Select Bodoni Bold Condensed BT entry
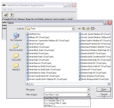Viewport: 114px width, 108px height. [95, 57]
